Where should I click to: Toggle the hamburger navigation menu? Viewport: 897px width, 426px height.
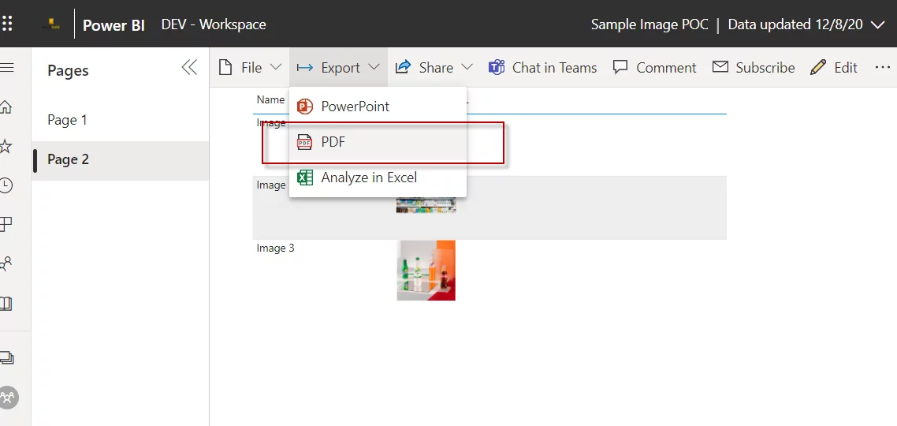pyautogui.click(x=7, y=67)
